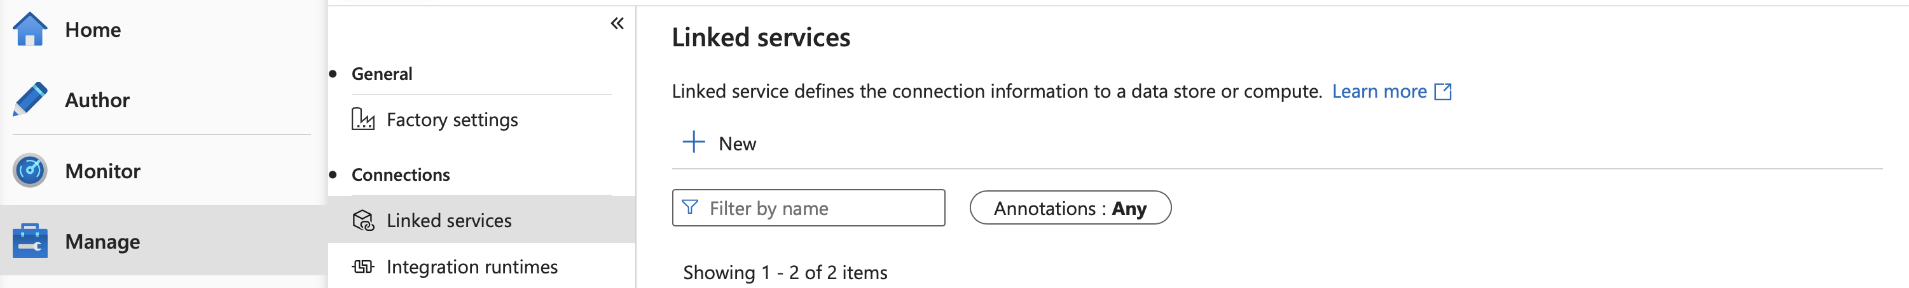The width and height of the screenshot is (1909, 288).
Task: Collapse the Manage side panel
Action: coord(617,23)
